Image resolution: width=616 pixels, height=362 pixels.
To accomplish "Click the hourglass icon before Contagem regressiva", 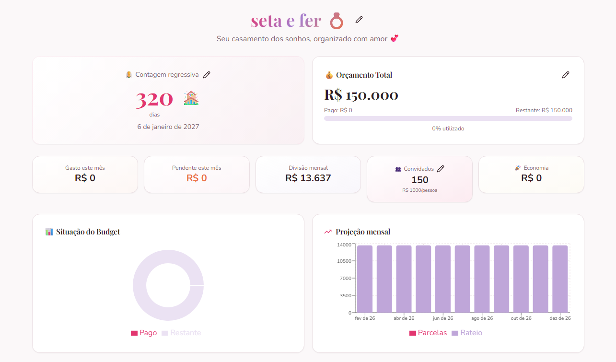I will (x=129, y=75).
